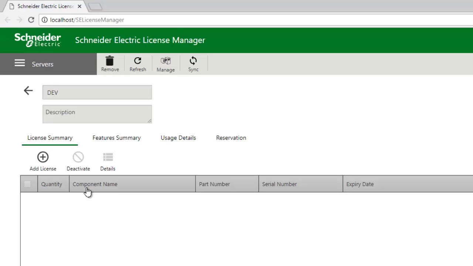Click the DEV server name field
473x266 pixels.
pyautogui.click(x=97, y=92)
